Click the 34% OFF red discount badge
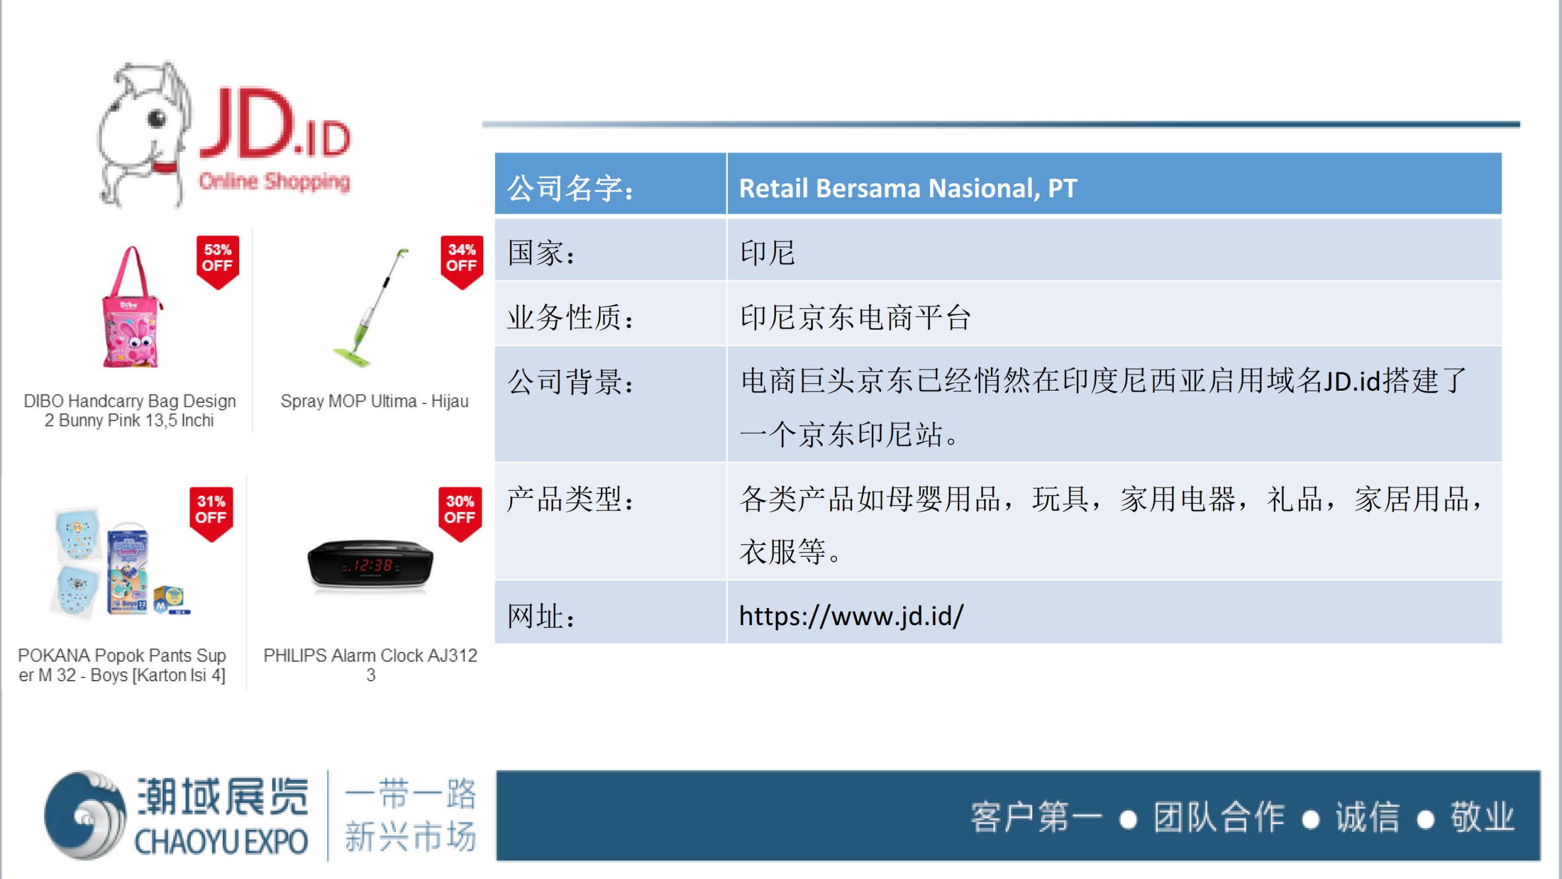 tap(461, 262)
